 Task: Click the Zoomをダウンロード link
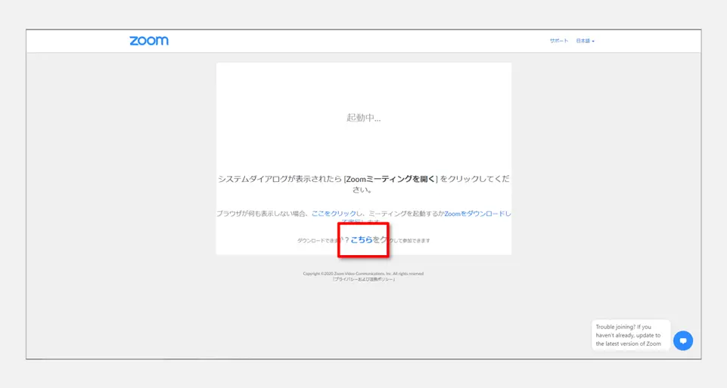point(477,214)
